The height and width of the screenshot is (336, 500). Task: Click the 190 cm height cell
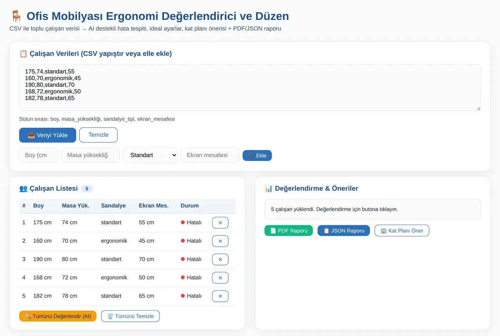tap(42, 259)
